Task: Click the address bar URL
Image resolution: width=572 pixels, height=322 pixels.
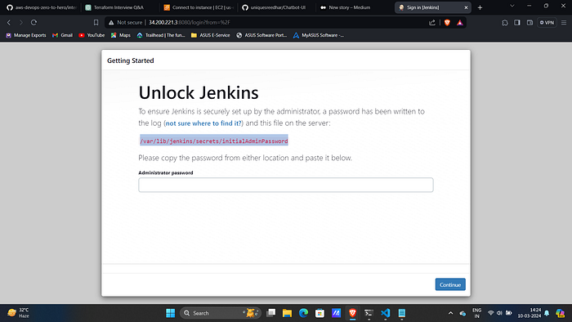Action: click(x=190, y=23)
